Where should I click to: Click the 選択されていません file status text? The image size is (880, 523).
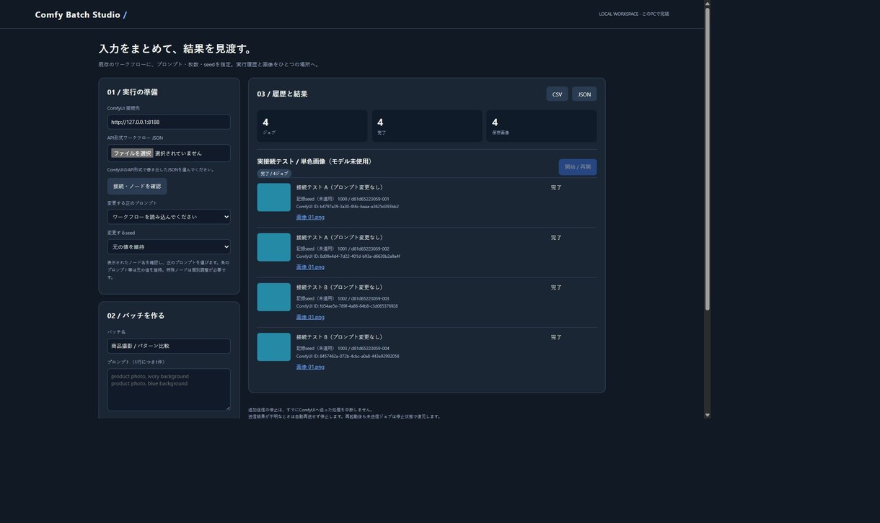click(x=178, y=153)
